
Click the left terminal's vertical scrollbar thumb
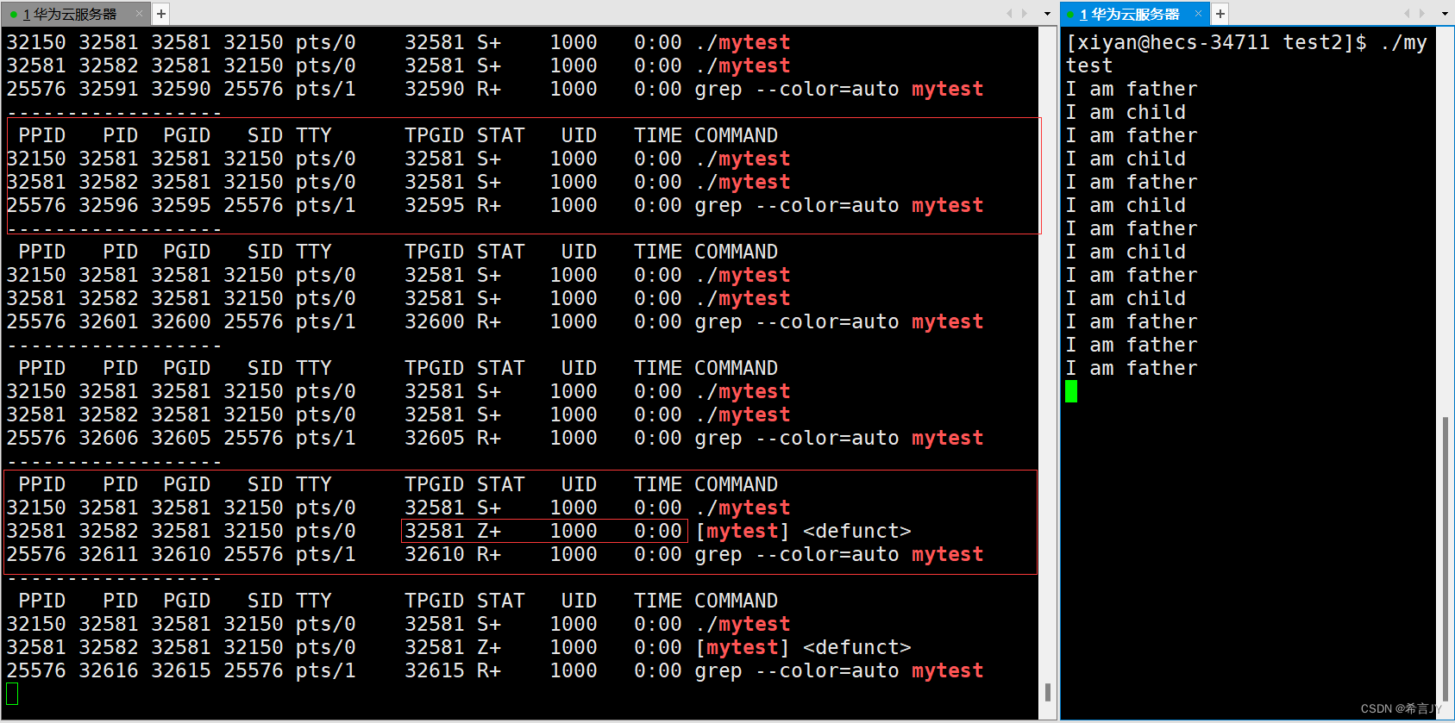pyautogui.click(x=1047, y=692)
